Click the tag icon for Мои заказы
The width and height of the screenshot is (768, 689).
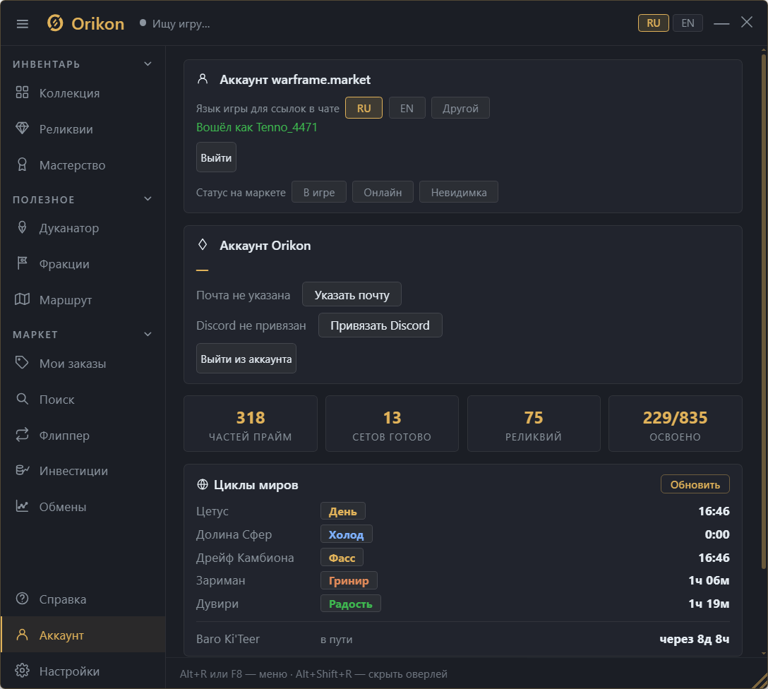[22, 363]
